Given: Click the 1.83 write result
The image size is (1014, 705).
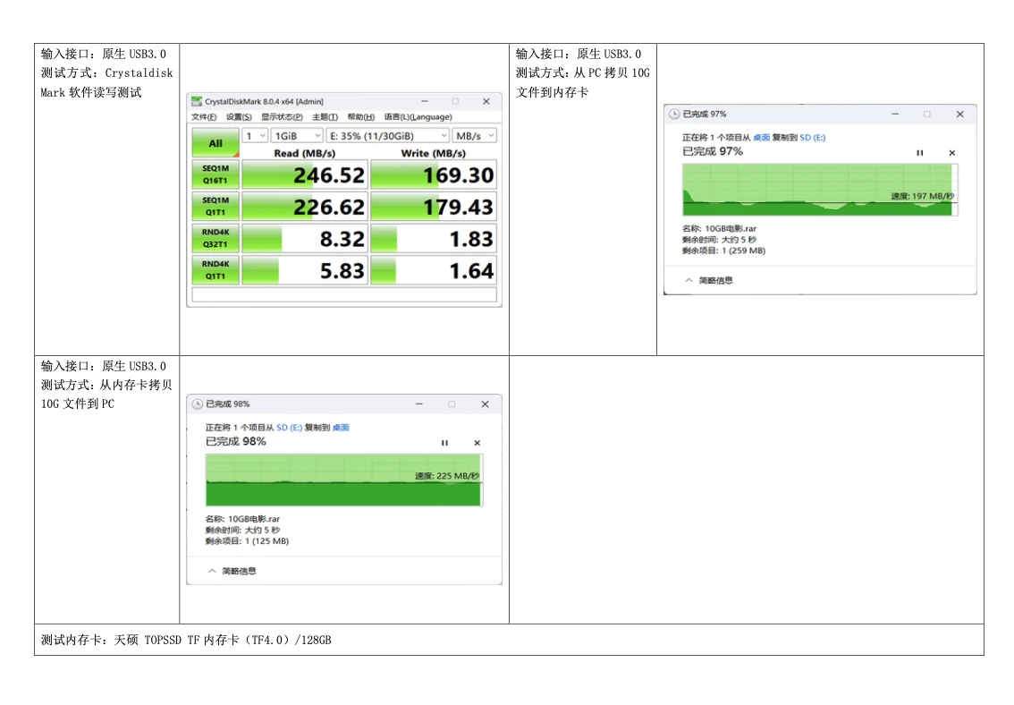Looking at the screenshot, I should click(434, 238).
